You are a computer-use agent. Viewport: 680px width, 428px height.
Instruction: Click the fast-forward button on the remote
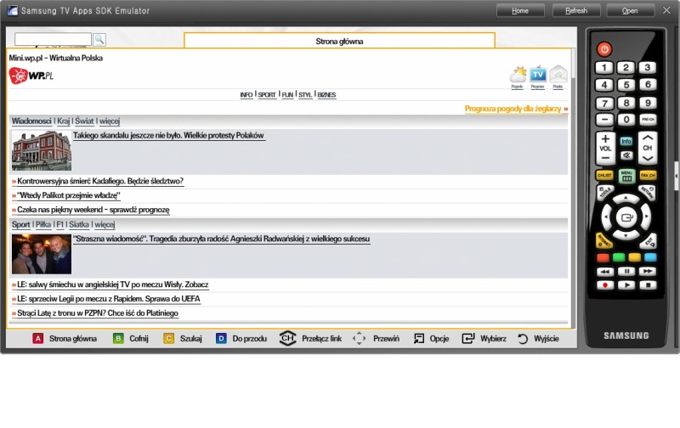tap(648, 272)
